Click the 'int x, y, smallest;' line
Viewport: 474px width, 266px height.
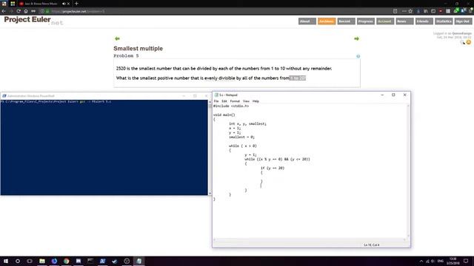pos(247,123)
